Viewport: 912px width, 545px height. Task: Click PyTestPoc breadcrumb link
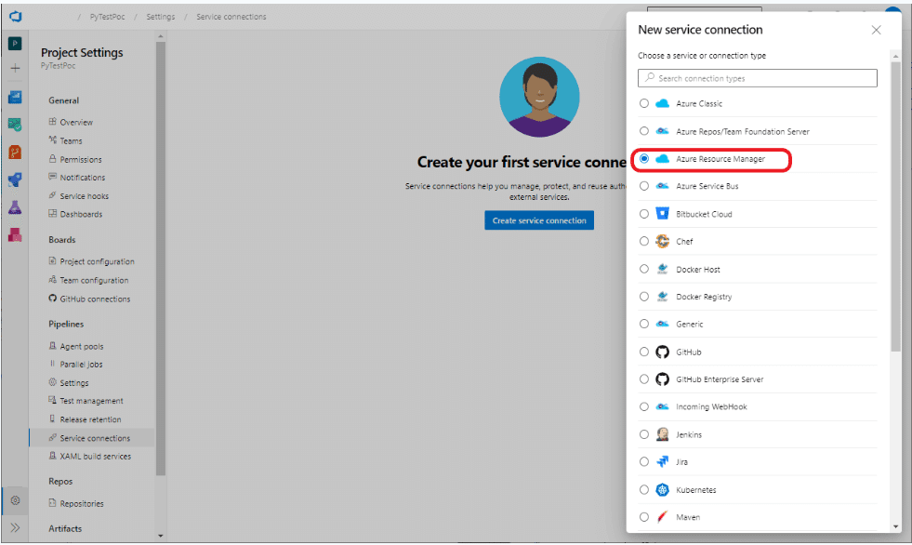pos(107,17)
